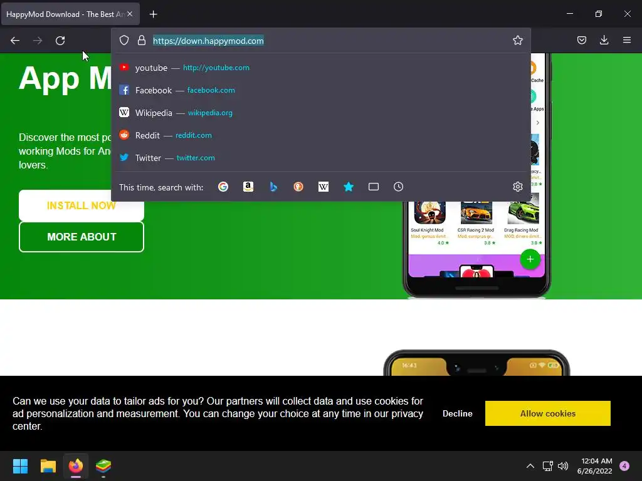Switch to the HappyMod Download tab
The width and height of the screenshot is (642, 481).
pos(70,14)
